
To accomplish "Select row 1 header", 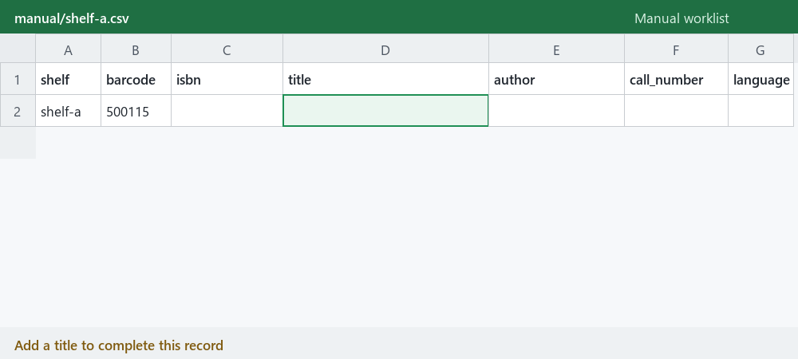I will click(x=18, y=79).
